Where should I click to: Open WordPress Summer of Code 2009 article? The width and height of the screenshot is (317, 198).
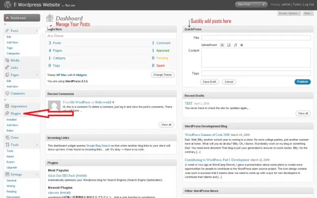(207, 135)
